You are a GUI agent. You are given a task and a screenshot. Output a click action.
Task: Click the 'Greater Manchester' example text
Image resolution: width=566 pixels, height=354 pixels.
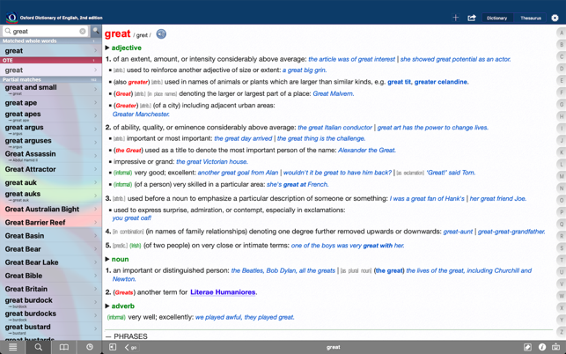(x=141, y=114)
